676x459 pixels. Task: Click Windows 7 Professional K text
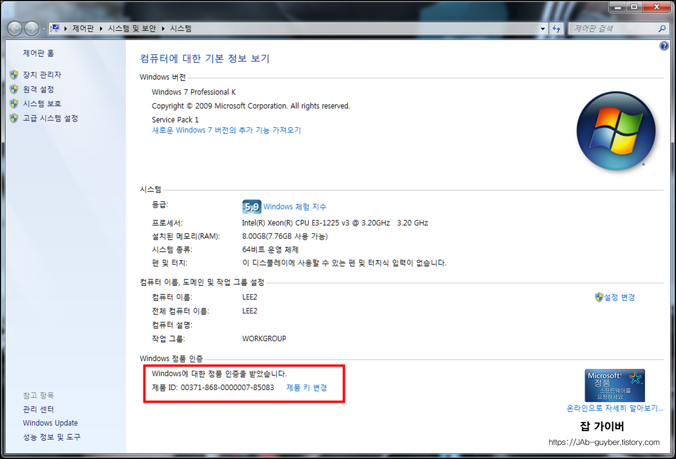(194, 92)
